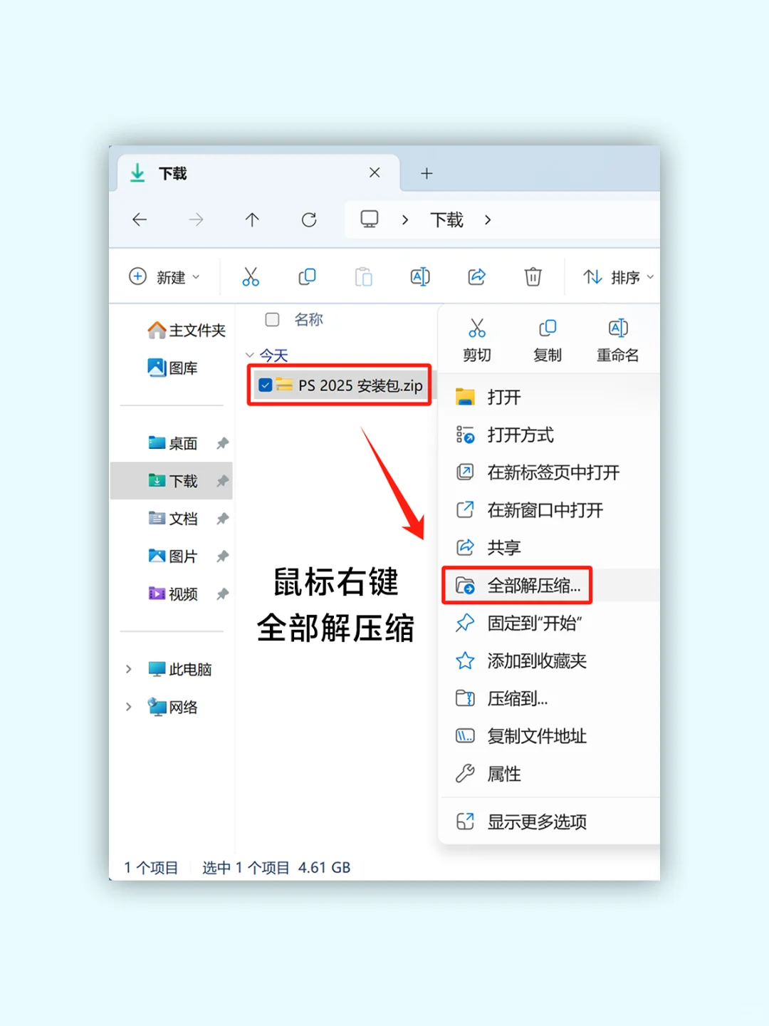The height and width of the screenshot is (1026, 769).
Task: Unpin 下载 using its pin icon
Action: (222, 481)
